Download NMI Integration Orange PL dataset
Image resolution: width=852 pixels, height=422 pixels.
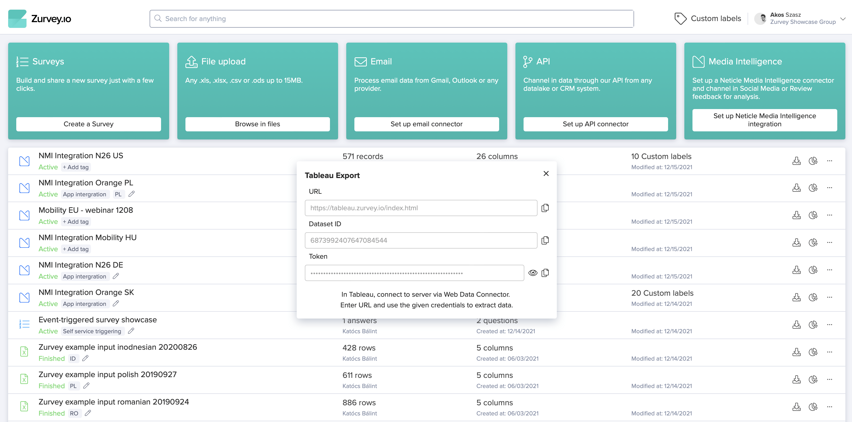(796, 188)
